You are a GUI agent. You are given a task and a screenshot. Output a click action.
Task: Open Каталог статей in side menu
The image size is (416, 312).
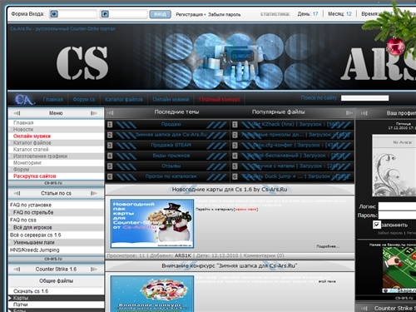pyautogui.click(x=31, y=150)
